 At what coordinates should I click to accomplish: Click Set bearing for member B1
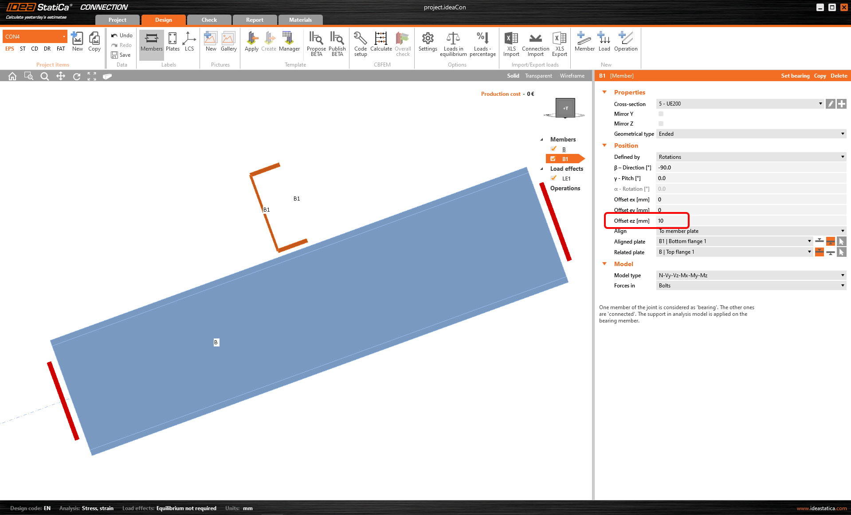[795, 76]
